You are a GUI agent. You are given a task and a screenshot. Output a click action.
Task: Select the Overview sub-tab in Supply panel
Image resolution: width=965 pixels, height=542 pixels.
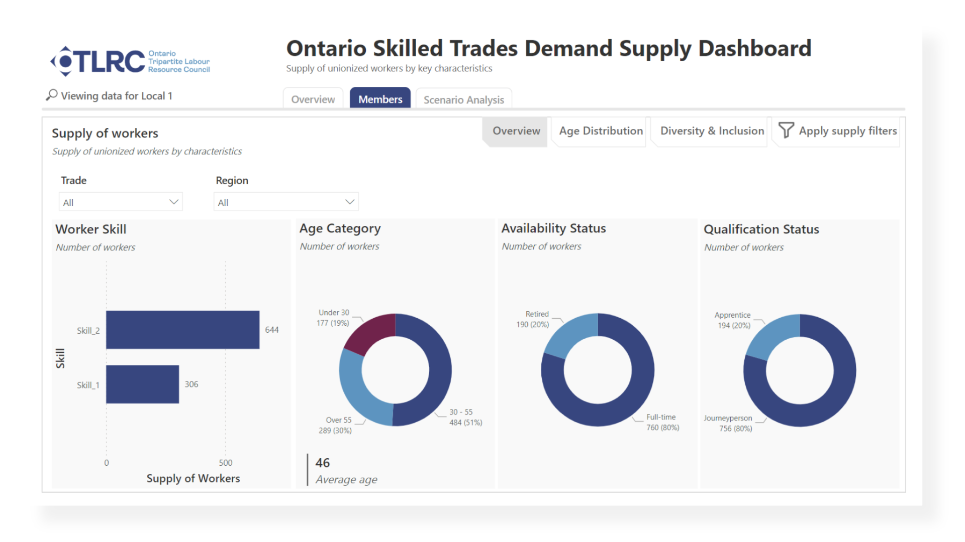coord(516,131)
